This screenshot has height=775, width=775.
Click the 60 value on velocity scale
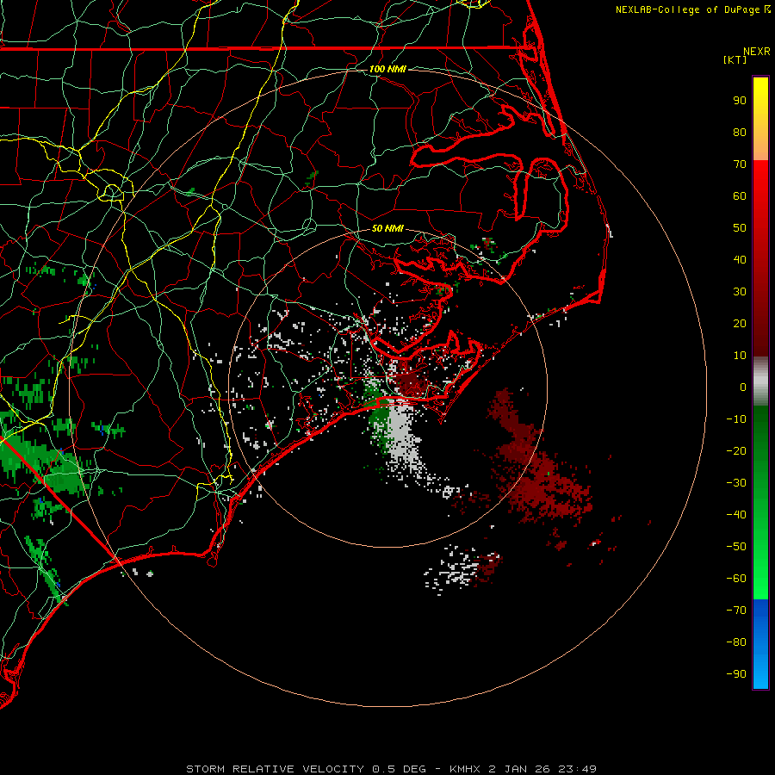click(740, 196)
